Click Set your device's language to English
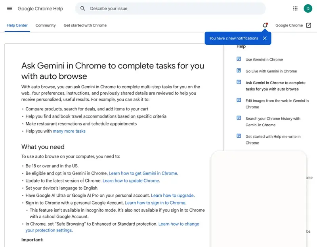This screenshot has width=317, height=247. click(x=62, y=188)
